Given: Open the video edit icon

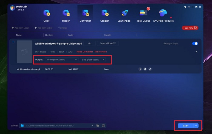Looking at the screenshot, I should pos(150,69).
